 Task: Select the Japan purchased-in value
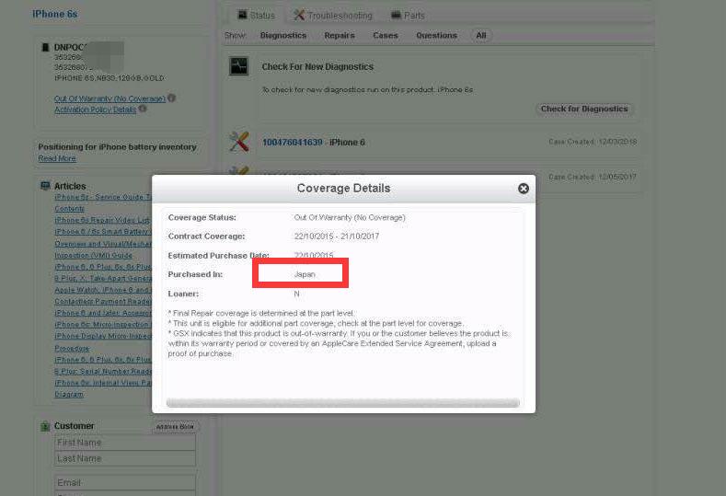pyautogui.click(x=305, y=274)
